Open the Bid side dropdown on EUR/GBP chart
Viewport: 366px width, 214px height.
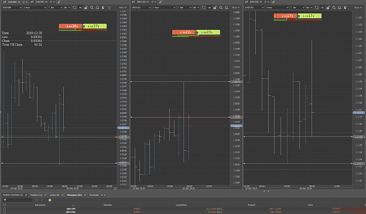[67, 8]
